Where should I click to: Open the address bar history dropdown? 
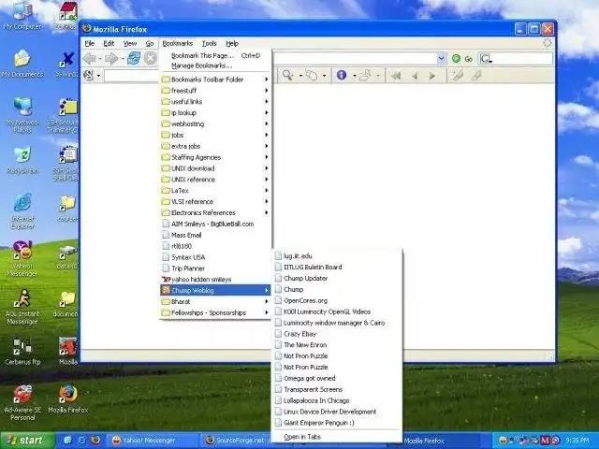click(441, 59)
